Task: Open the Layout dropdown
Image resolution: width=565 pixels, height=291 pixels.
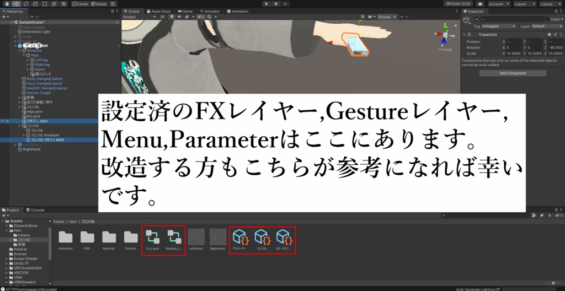Action: pyautogui.click(x=551, y=4)
